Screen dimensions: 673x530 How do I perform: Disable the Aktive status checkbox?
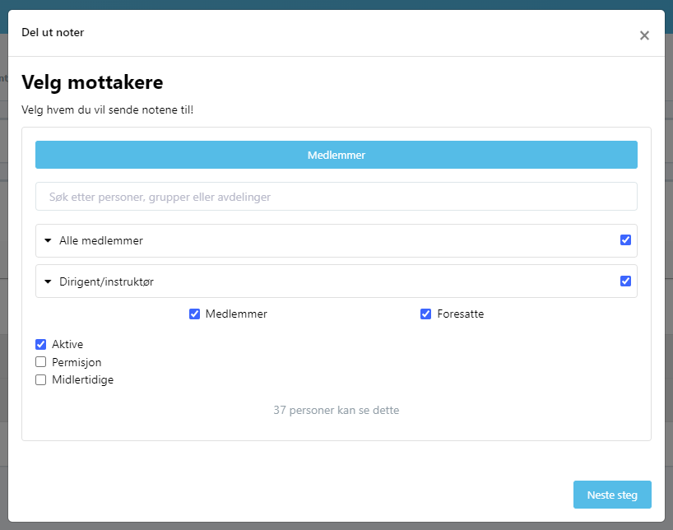click(41, 345)
